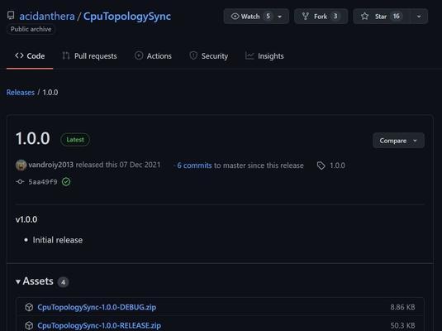Open the Compare dropdown
Screen dimensions: 442x331
point(398,141)
